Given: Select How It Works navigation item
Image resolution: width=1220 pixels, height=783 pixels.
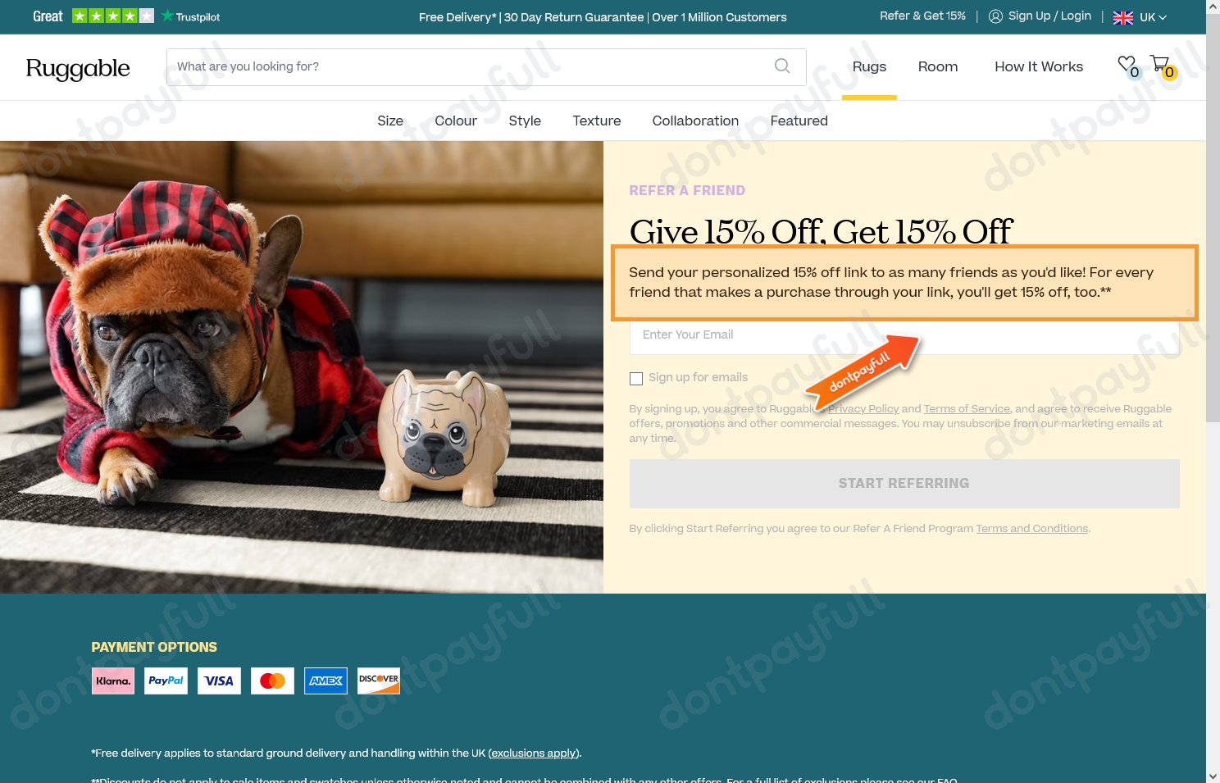Looking at the screenshot, I should 1039,66.
